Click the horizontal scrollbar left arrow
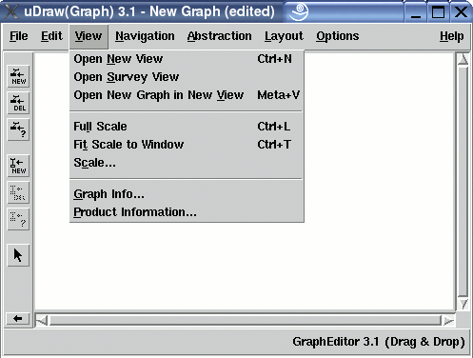This screenshot has height=358, width=473. tap(42, 321)
